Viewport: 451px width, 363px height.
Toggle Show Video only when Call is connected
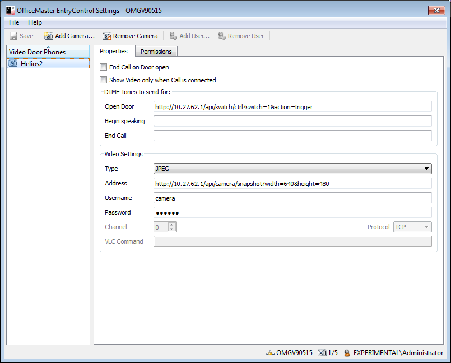(103, 80)
